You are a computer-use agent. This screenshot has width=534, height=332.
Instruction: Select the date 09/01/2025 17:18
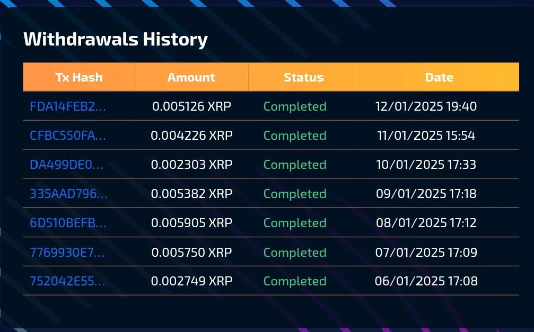[x=426, y=194]
